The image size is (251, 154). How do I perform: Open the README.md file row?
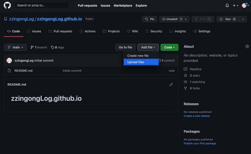tap(91, 71)
